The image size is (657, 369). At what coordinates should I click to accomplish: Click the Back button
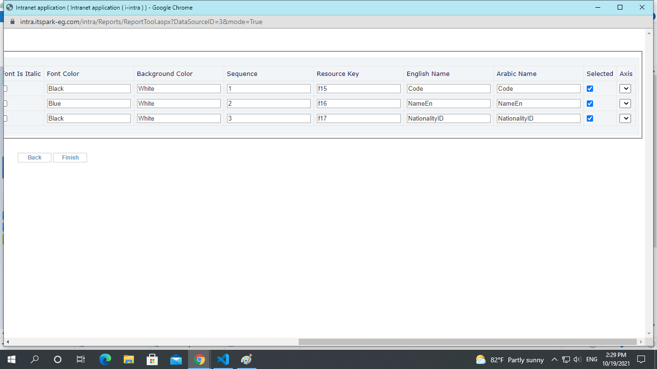click(x=35, y=158)
